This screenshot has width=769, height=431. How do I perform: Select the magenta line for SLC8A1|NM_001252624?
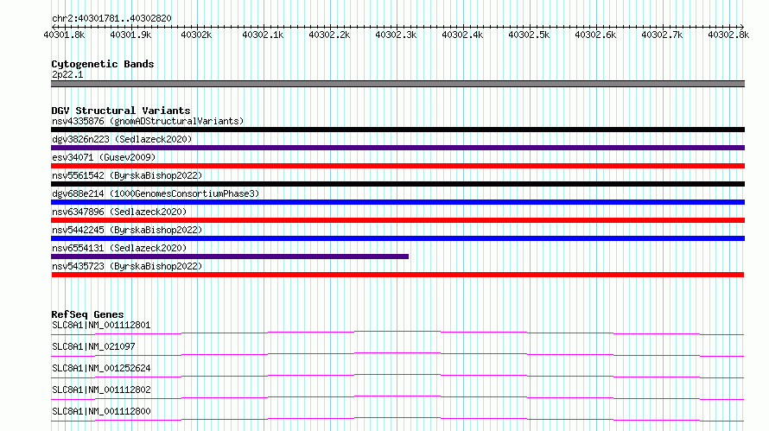click(397, 376)
